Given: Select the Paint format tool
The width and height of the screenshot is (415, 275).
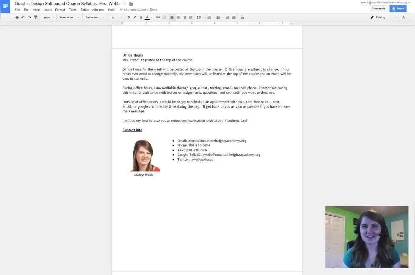Looking at the screenshot, I should 36,17.
